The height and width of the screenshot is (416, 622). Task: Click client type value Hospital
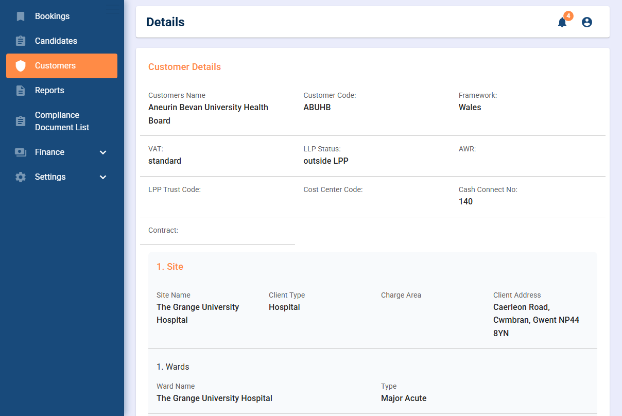(x=284, y=307)
